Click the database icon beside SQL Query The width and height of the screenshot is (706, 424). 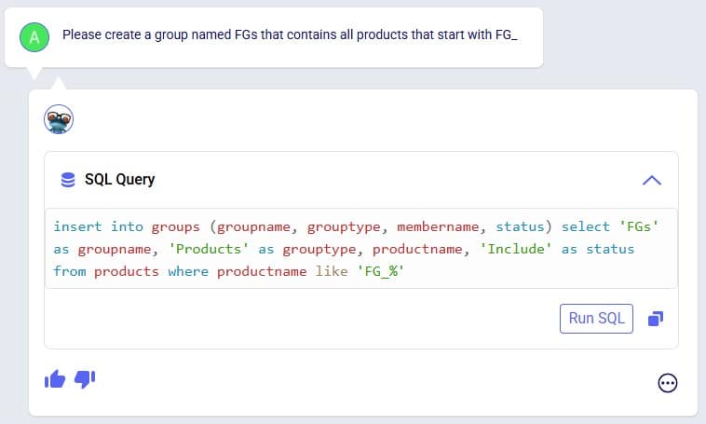pyautogui.click(x=68, y=179)
